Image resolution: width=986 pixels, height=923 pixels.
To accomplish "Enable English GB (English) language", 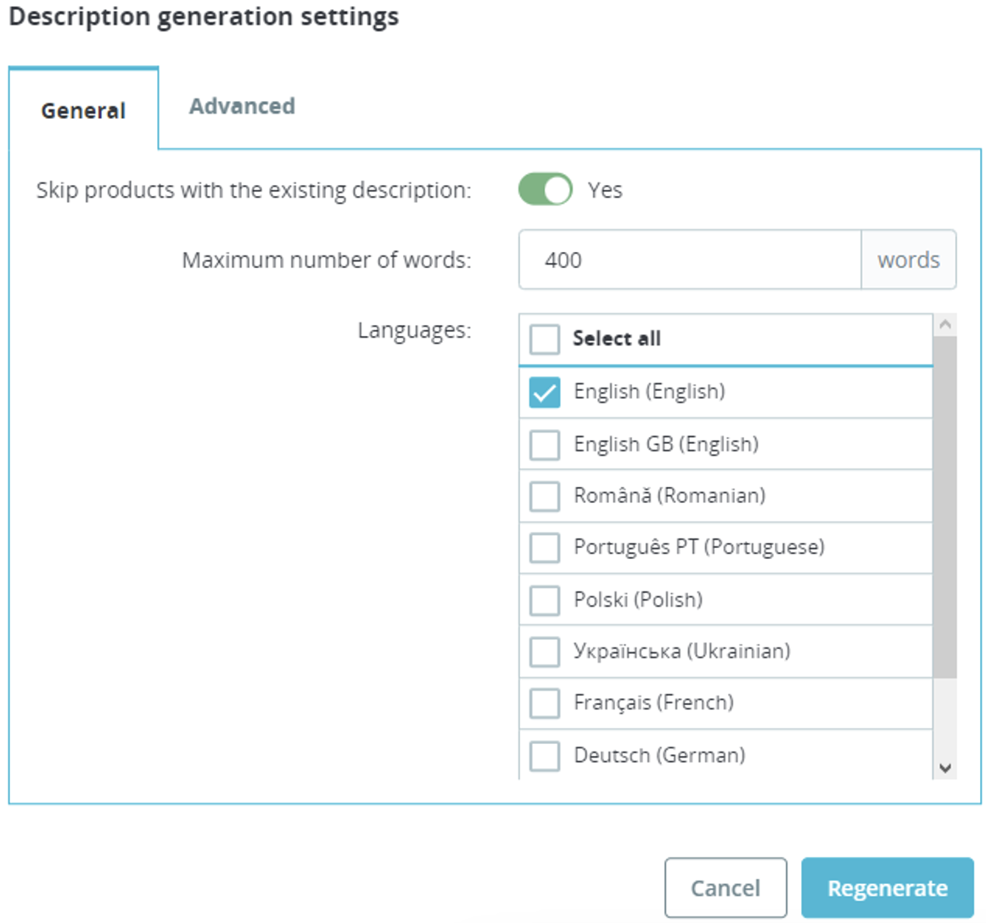I will click(x=545, y=445).
